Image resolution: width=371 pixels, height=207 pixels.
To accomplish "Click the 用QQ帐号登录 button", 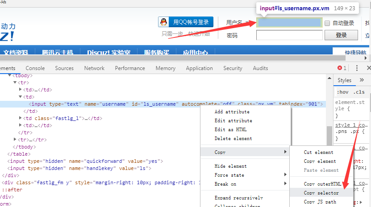I will point(186,22).
